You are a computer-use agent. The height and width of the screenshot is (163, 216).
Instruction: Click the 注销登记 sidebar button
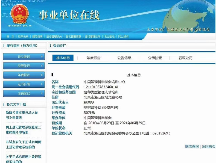coord(24,93)
